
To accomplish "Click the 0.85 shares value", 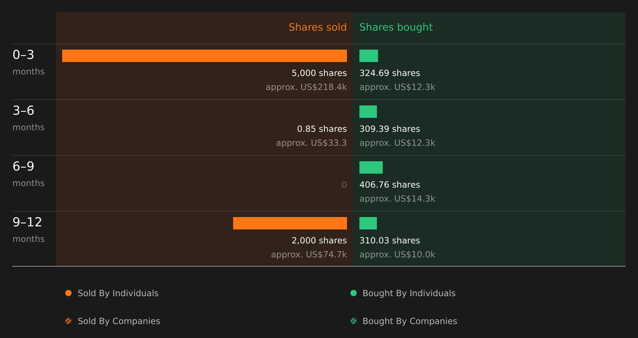I will pos(322,129).
